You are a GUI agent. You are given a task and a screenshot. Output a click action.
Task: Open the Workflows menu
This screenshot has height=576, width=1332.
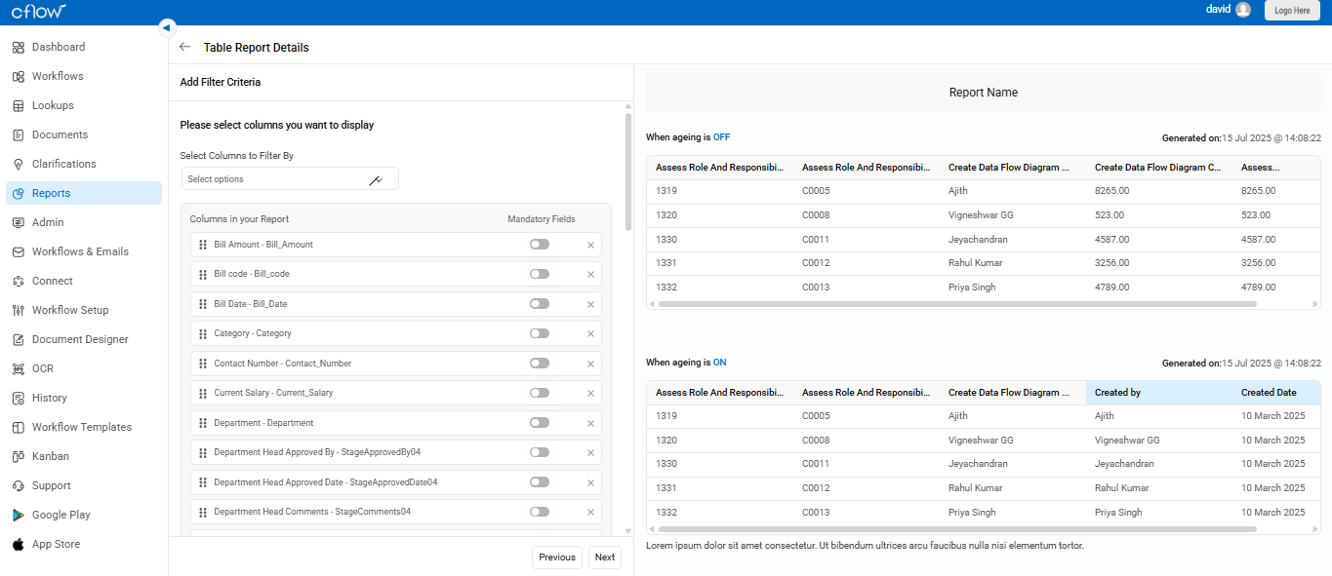pyautogui.click(x=84, y=76)
